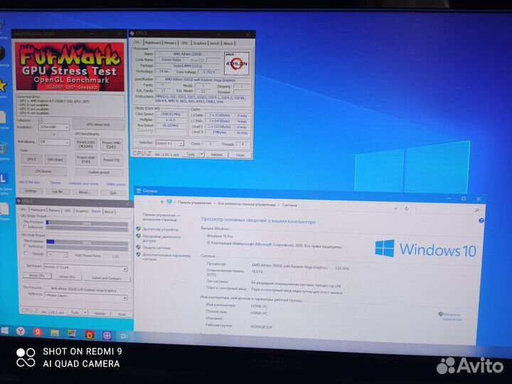Run Preset:1080 (FHD) benchmark
Screen dimensions: 512x384
pyautogui.click(x=86, y=159)
